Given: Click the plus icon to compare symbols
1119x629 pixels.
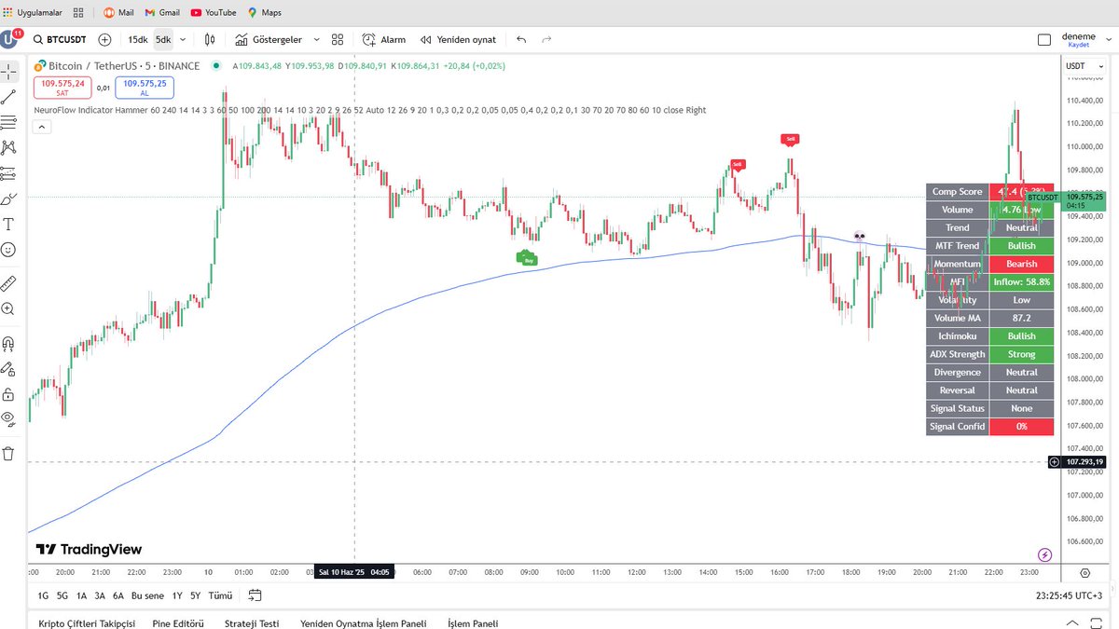Looking at the screenshot, I should click(x=104, y=40).
